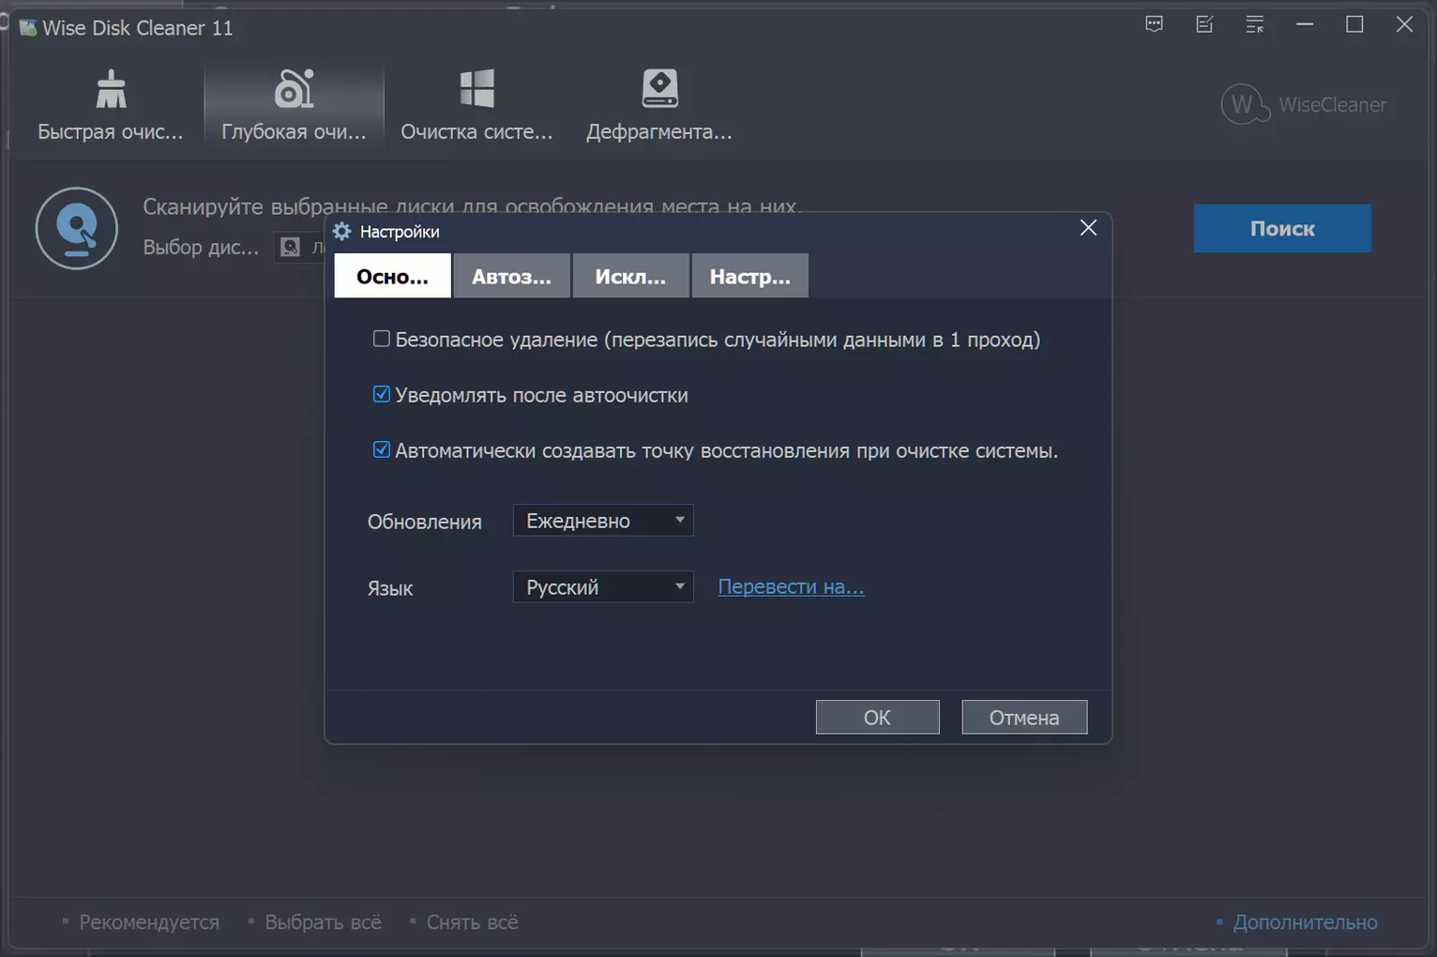Image resolution: width=1437 pixels, height=957 pixels.
Task: Dismiss the dialog with Отмена
Action: tap(1024, 717)
